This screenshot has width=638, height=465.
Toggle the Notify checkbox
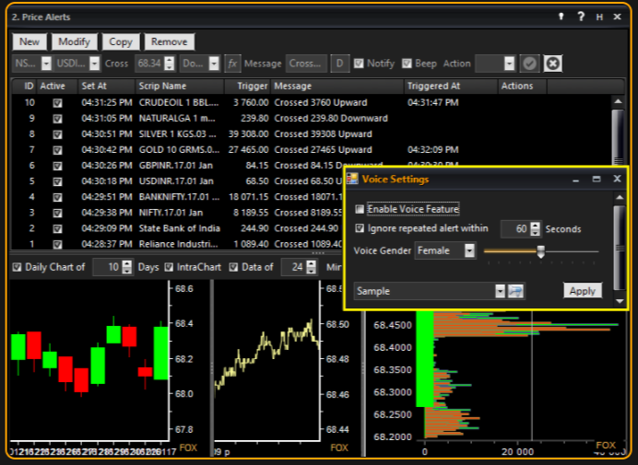pyautogui.click(x=359, y=64)
